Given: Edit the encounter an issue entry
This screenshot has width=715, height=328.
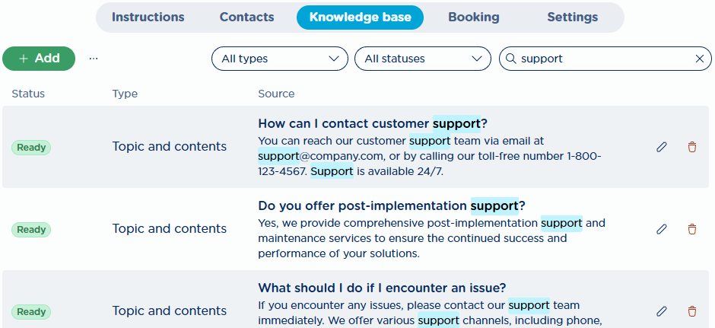Looking at the screenshot, I should coord(662,311).
